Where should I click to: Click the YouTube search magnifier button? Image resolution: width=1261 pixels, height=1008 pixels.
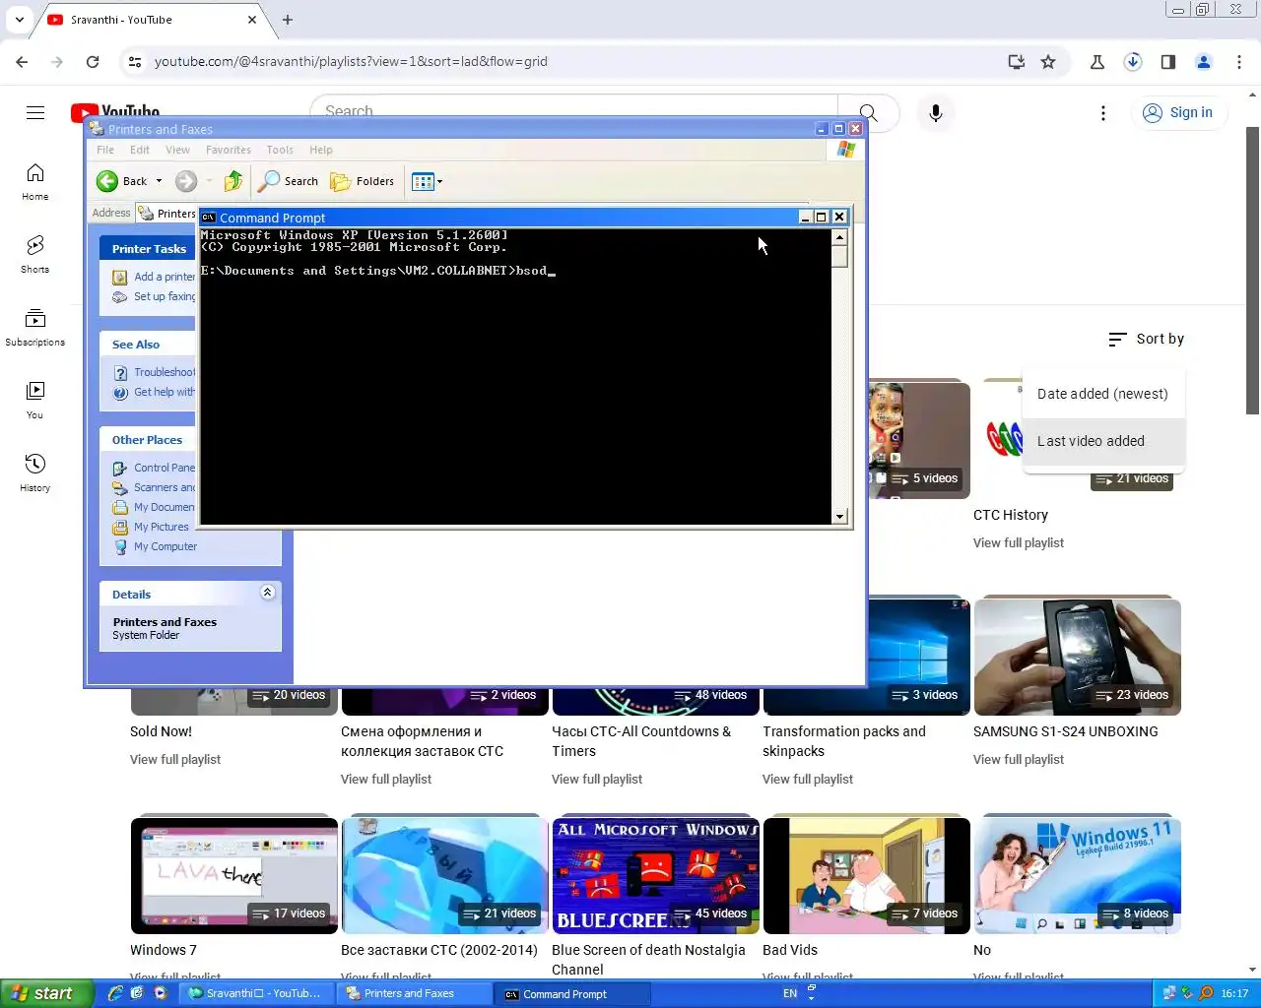[x=868, y=112]
